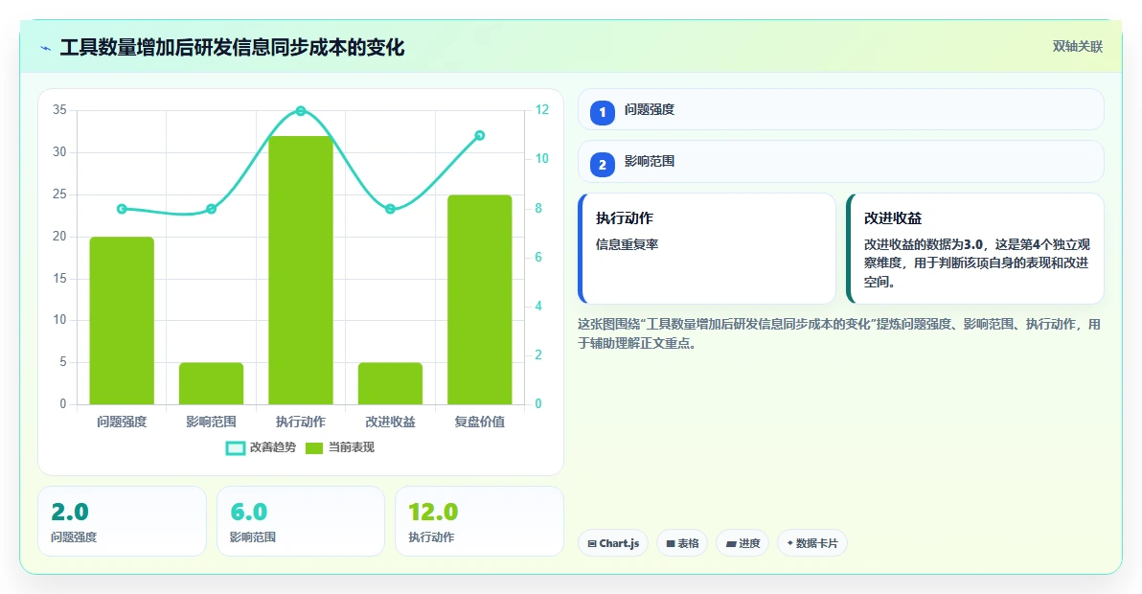Click the line point above 改进收益 bar
The height and width of the screenshot is (594, 1142).
click(390, 209)
